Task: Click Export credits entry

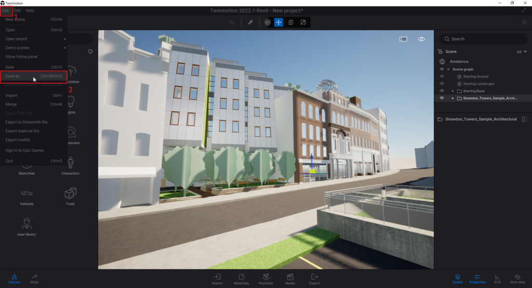Action: click(x=34, y=140)
